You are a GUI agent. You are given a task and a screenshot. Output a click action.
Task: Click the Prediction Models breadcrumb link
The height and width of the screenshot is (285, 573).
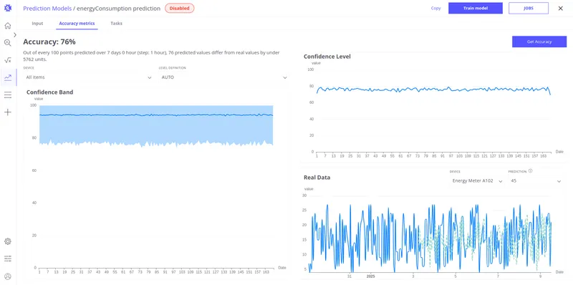coord(47,9)
